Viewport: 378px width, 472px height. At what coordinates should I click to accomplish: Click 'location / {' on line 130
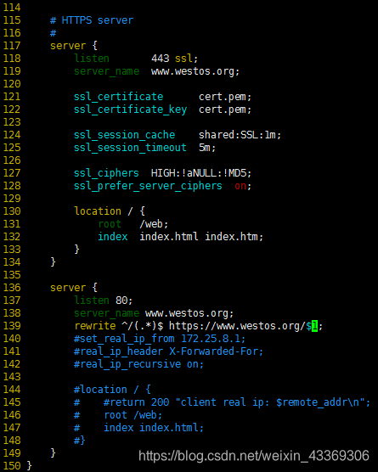(x=110, y=211)
